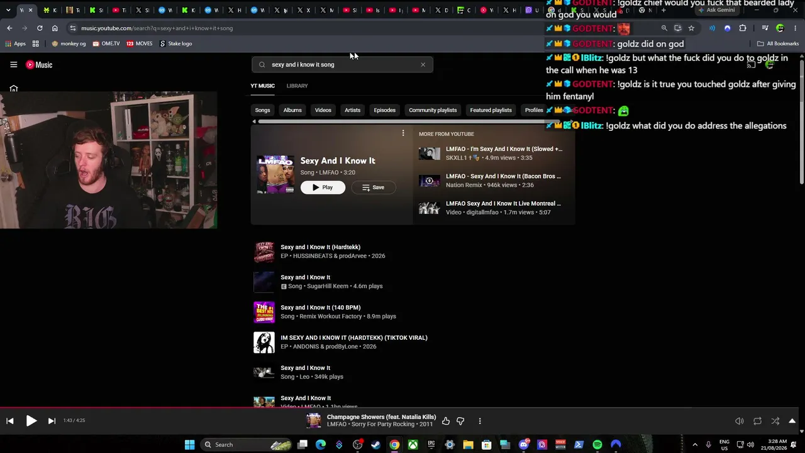This screenshot has height=453, width=805.
Task: Click the Champagne Showers album thumbnail in the player
Action: tap(314, 421)
